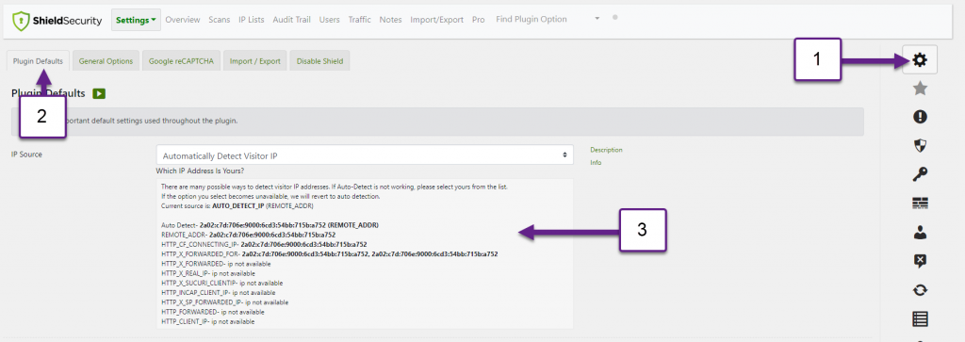Viewport: 965px width, 342px height.
Task: Go to Traffic in top navigation
Action: click(359, 20)
